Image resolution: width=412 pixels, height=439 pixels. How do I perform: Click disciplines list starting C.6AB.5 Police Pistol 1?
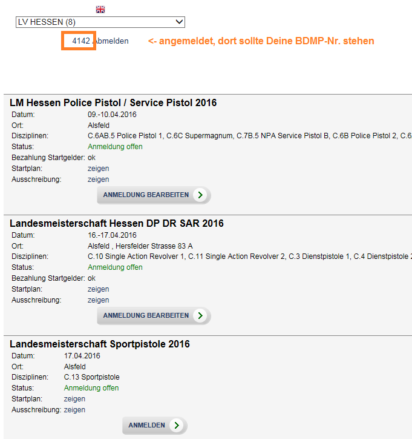click(250, 136)
